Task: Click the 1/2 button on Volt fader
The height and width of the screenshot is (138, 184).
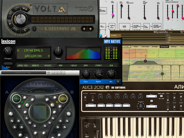Action: pyautogui.click(x=10, y=15)
